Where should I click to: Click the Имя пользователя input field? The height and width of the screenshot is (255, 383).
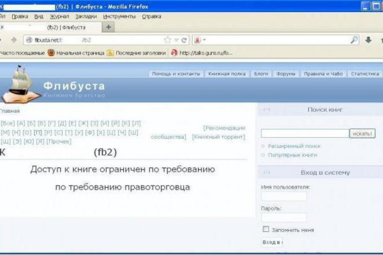pyautogui.click(x=283, y=197)
